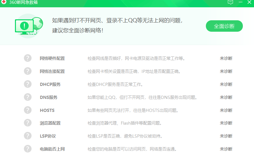
Task: Click the banner text 建议您全面诊断网络
Action: pyautogui.click(x=77, y=30)
